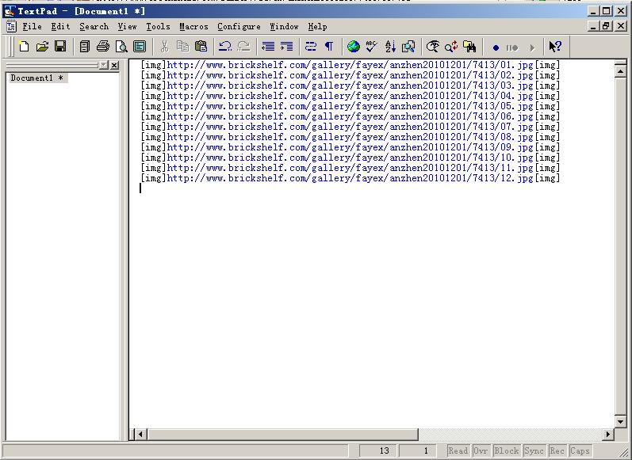Click the Copy icon

click(x=182, y=47)
